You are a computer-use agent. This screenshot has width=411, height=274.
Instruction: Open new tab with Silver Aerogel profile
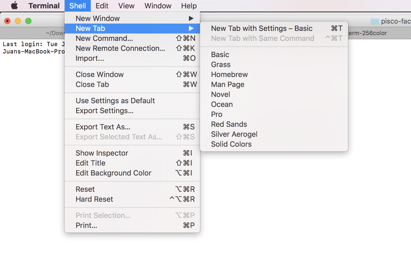274,134
